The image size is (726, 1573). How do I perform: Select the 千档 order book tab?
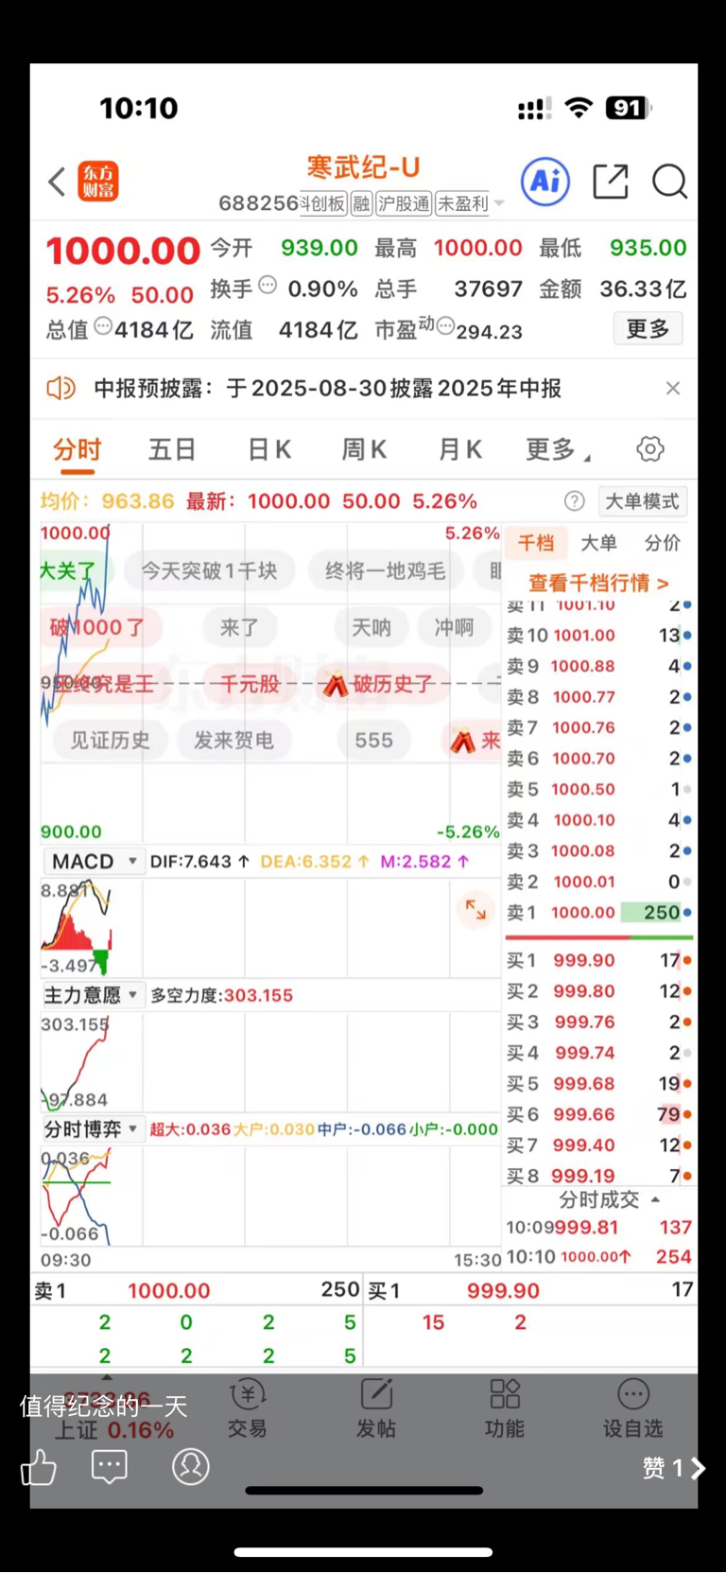point(535,543)
